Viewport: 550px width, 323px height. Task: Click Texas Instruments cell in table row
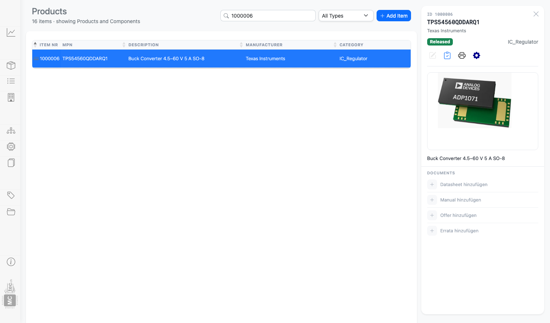point(265,59)
